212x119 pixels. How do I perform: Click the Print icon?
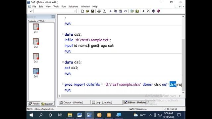(99, 11)
